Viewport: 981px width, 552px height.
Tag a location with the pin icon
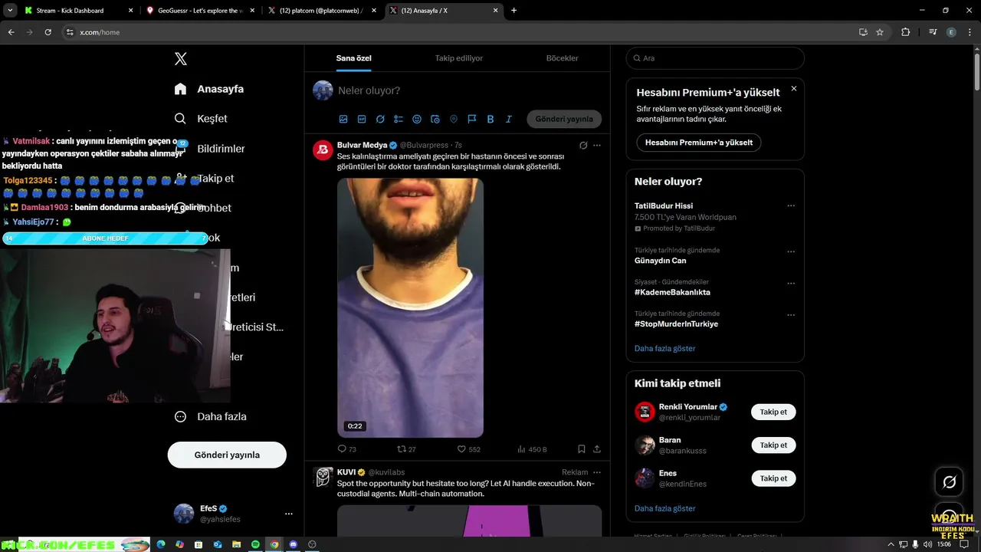click(454, 119)
